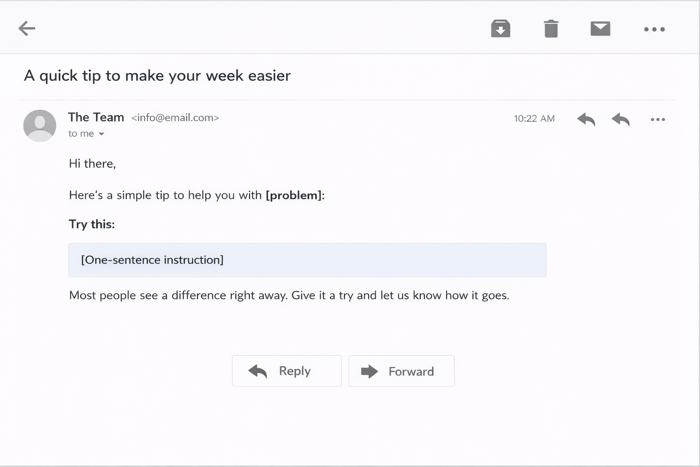This screenshot has width=700, height=467.
Task: Click reply arrow beside the 10:22 AM timestamp
Action: click(586, 119)
